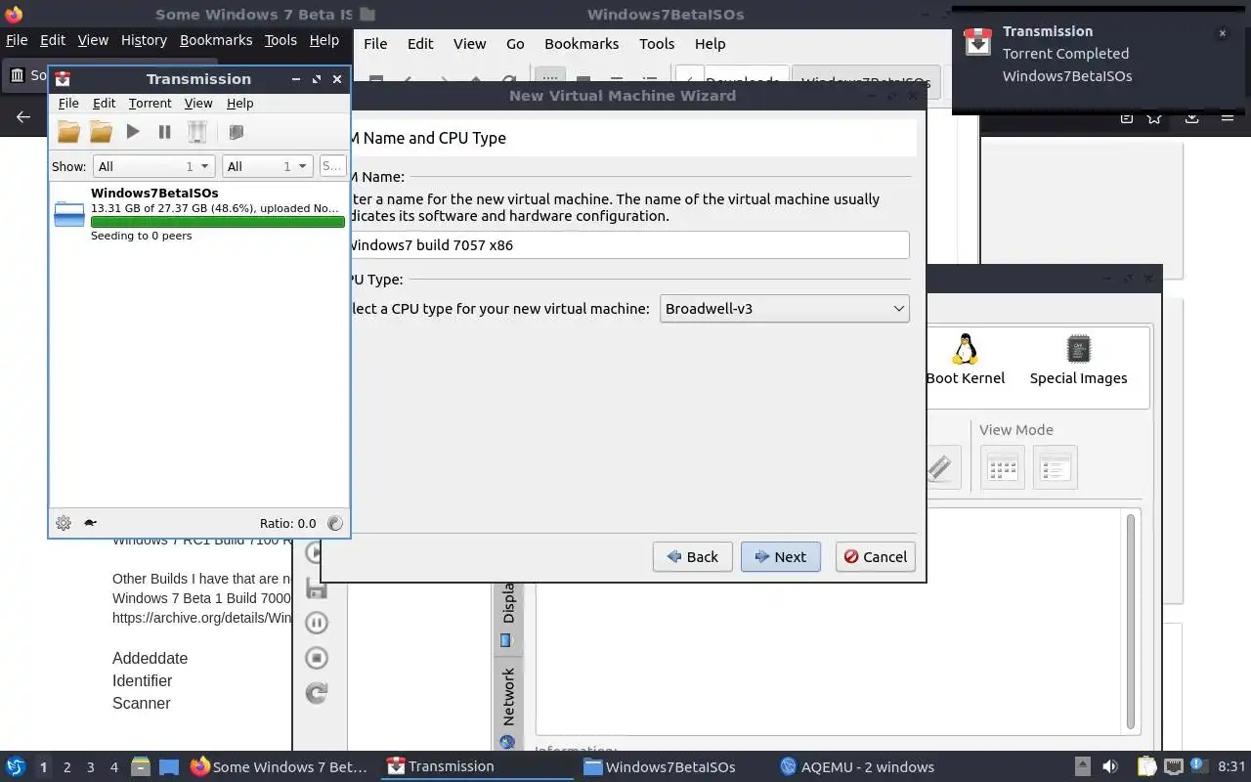The height and width of the screenshot is (782, 1251).
Task: Open the first Show filter dropdown (All)
Action: pos(153,166)
